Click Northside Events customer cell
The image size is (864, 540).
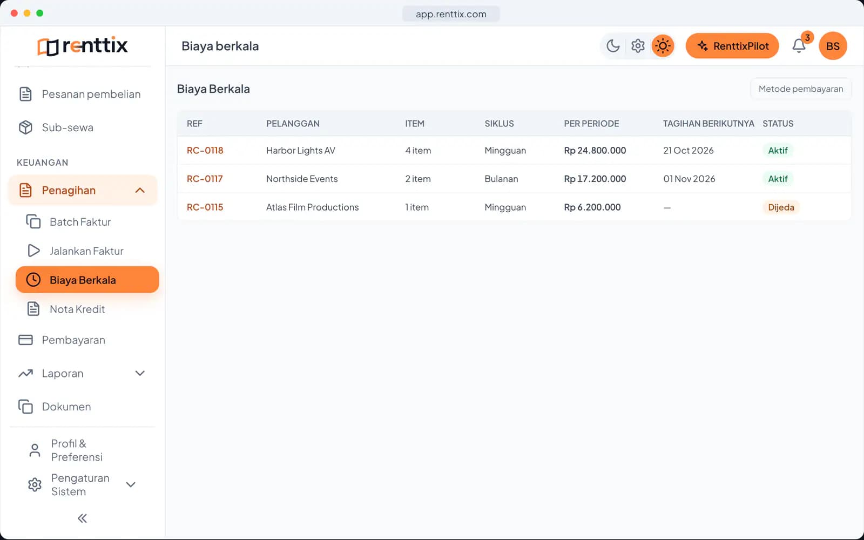click(x=302, y=179)
